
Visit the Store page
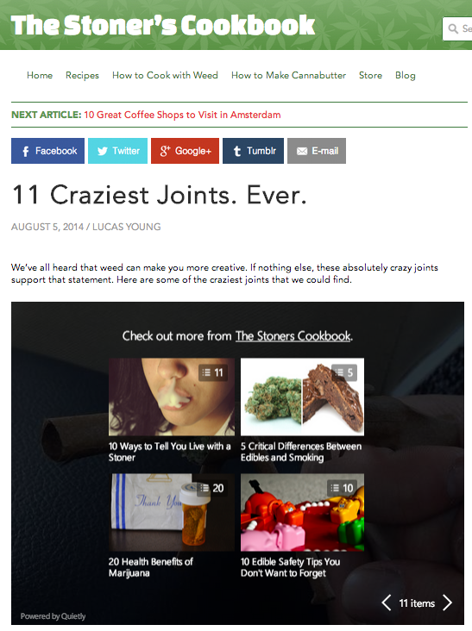click(x=370, y=75)
